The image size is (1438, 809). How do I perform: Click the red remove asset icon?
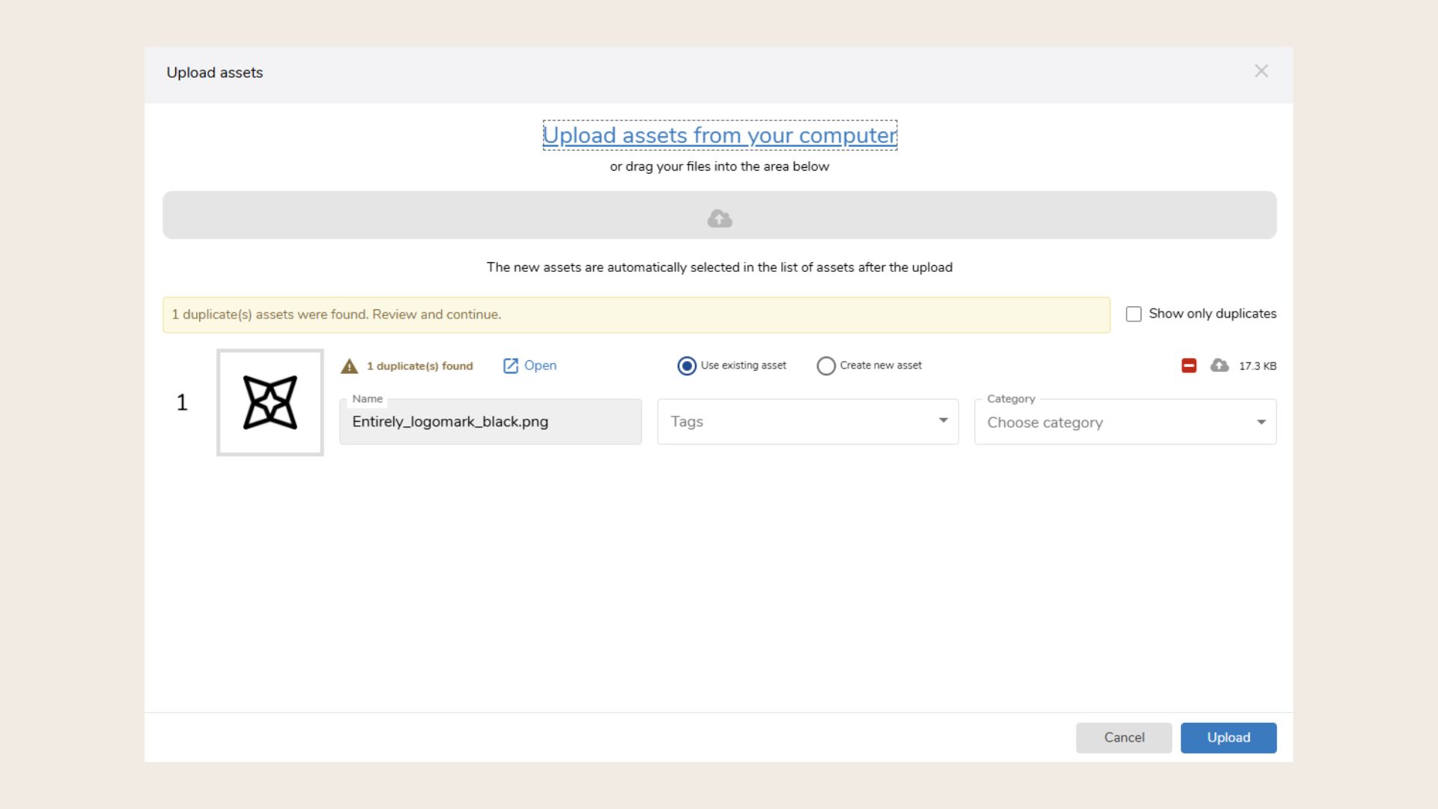pos(1189,366)
